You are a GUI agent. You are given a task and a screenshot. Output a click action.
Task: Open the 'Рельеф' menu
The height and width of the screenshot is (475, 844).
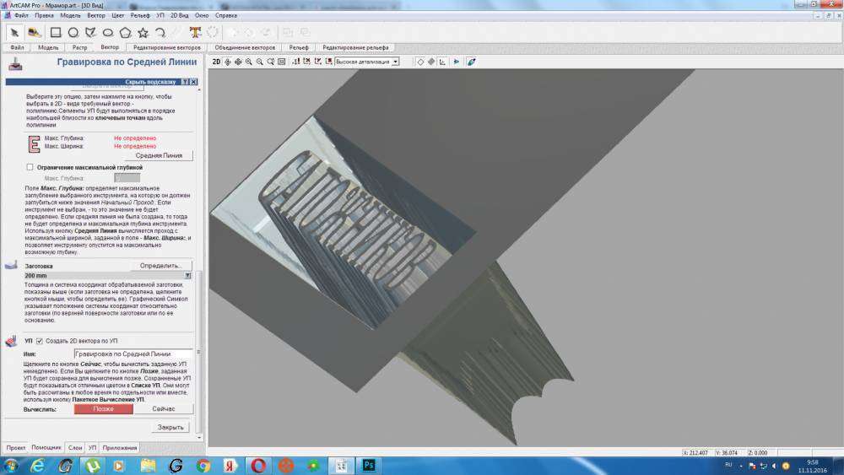[x=140, y=15]
